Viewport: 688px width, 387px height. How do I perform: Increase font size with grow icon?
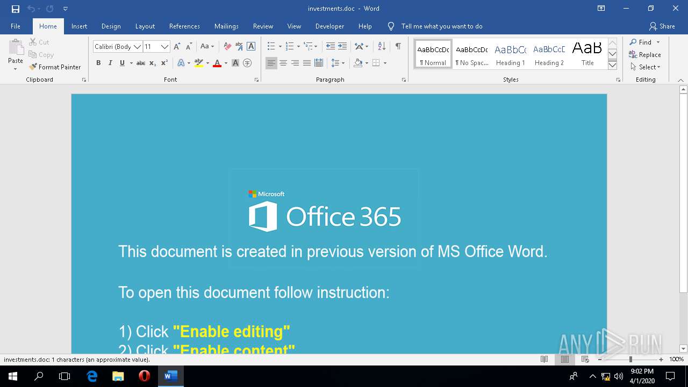pos(178,46)
